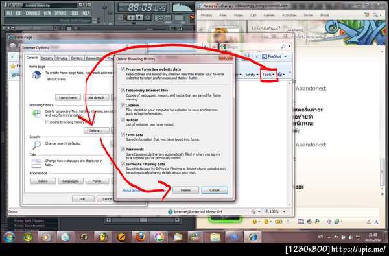
Task: Switch to the Security tab
Action: click(47, 58)
